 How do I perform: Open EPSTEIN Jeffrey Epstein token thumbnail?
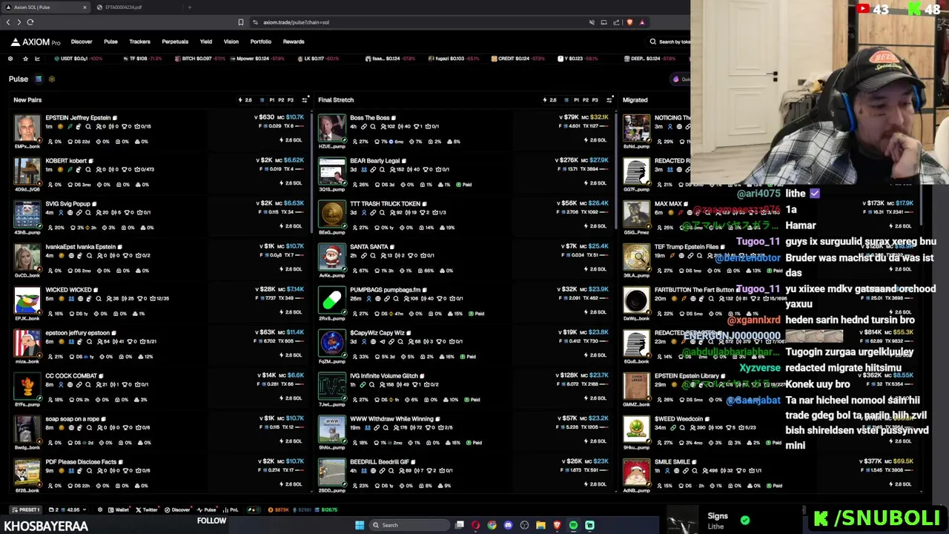(x=27, y=128)
